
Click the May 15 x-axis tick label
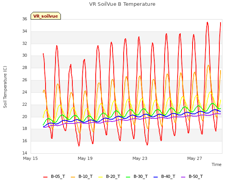coord(31,158)
